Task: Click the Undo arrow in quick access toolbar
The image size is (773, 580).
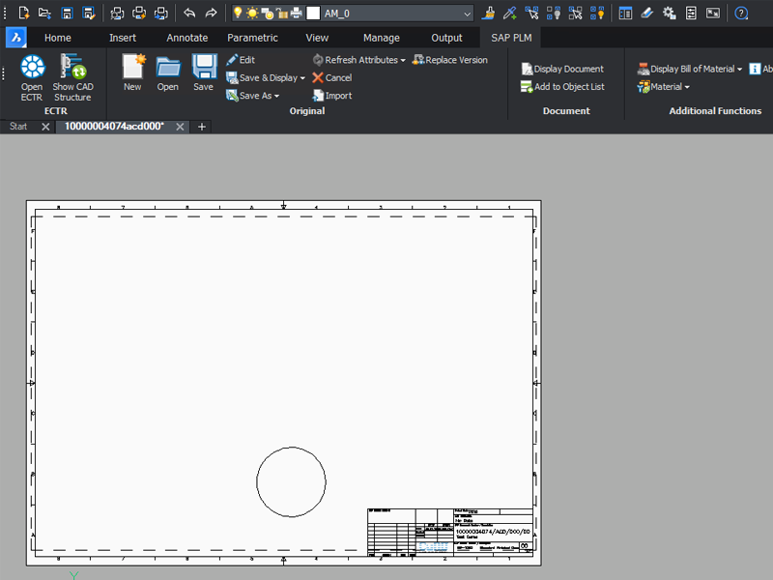Action: 189,14
